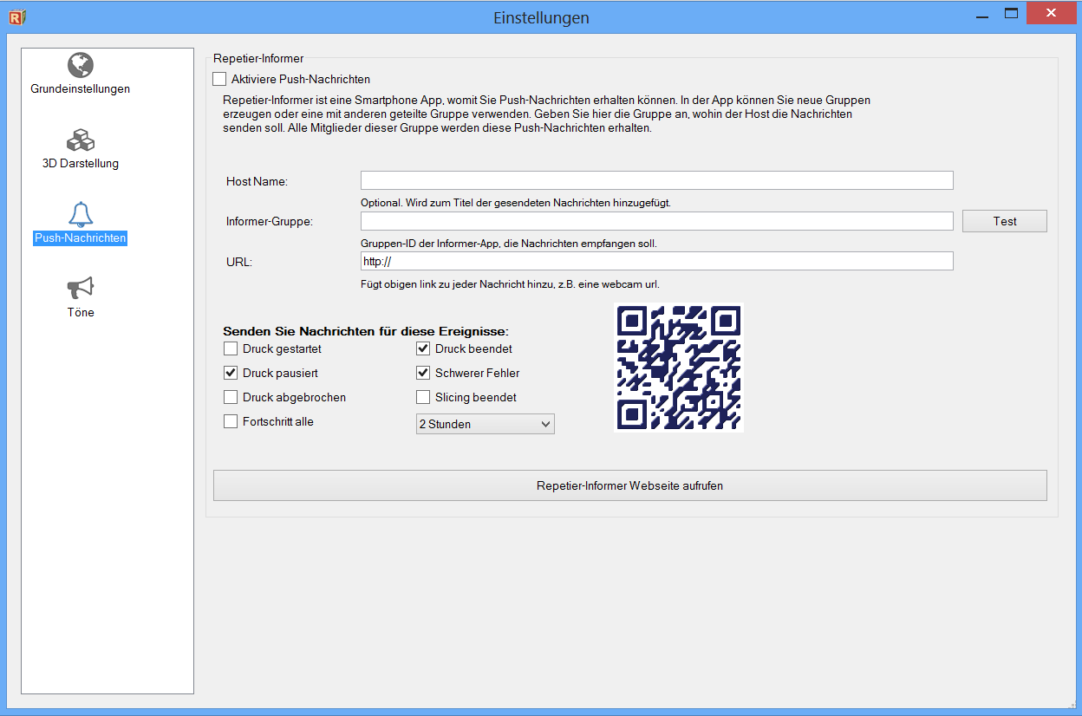Enable Aktiviere Push-Nachrichten checkbox
This screenshot has height=716, width=1082.
pos(219,80)
